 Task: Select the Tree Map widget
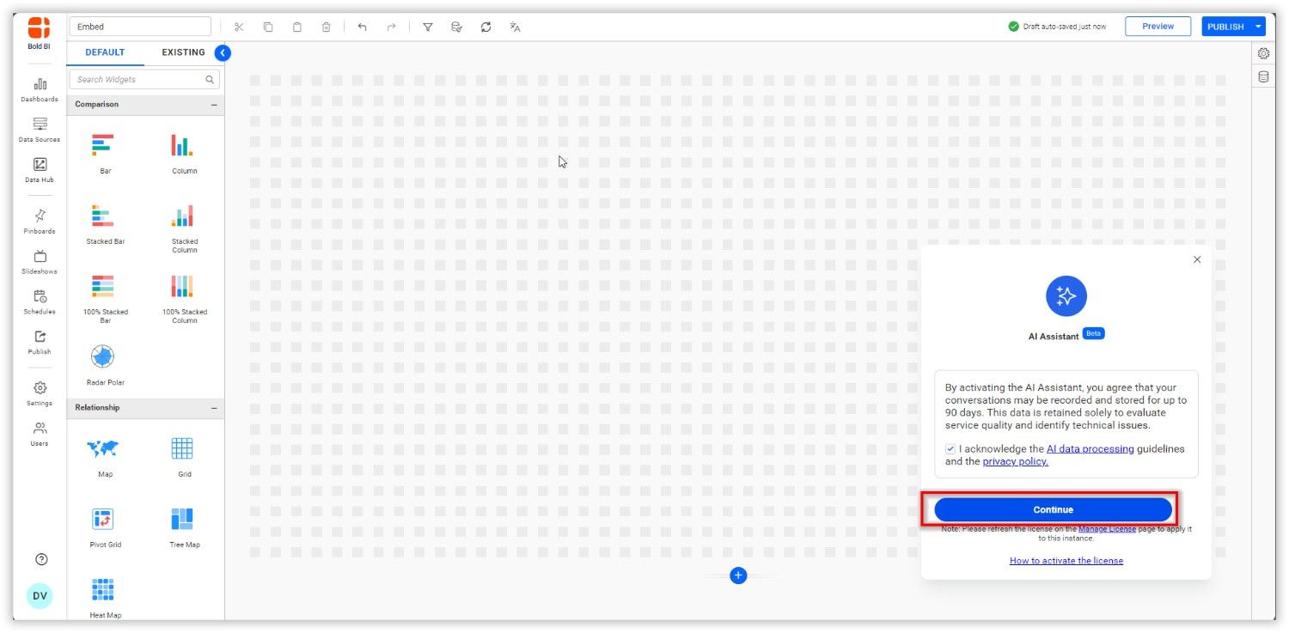pyautogui.click(x=184, y=526)
